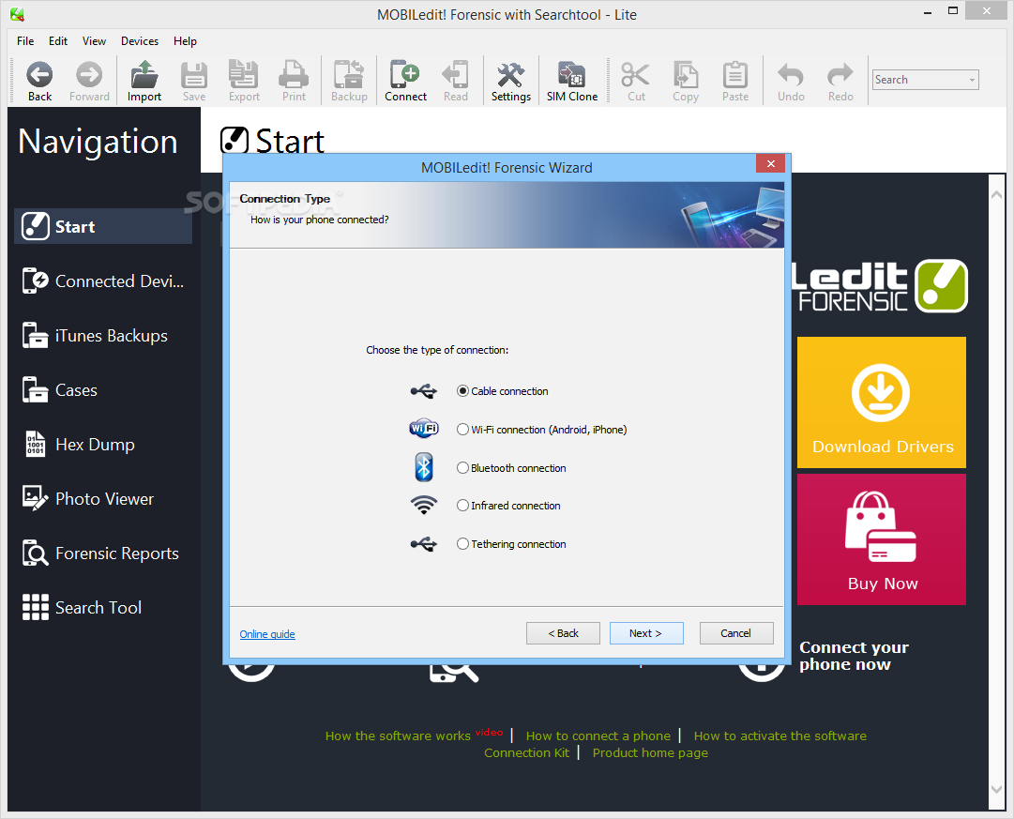Open Photo Viewer in Navigation

[x=103, y=498]
